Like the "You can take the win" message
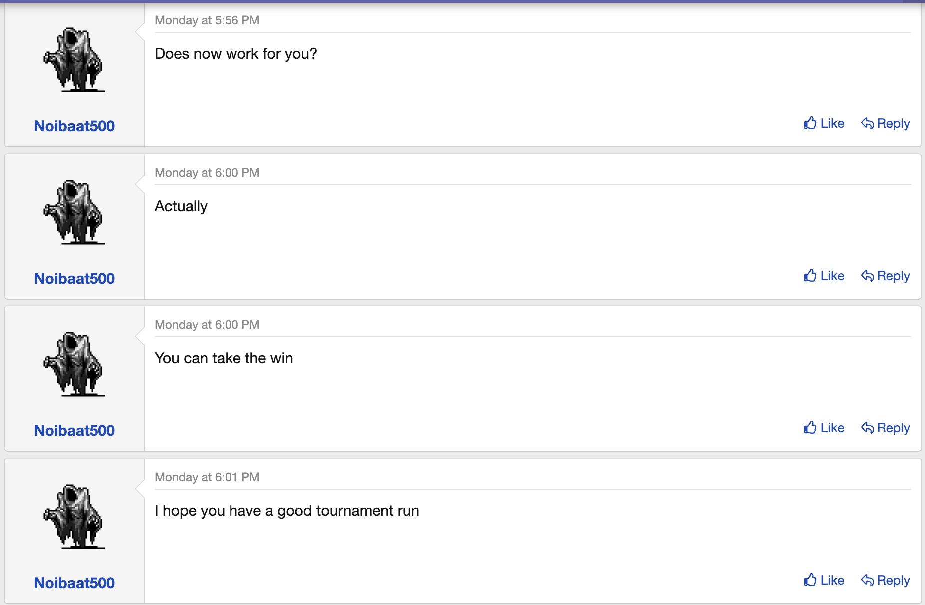Image resolution: width=925 pixels, height=605 pixels. point(824,428)
